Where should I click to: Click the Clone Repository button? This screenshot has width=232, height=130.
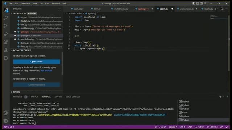(x=37, y=85)
